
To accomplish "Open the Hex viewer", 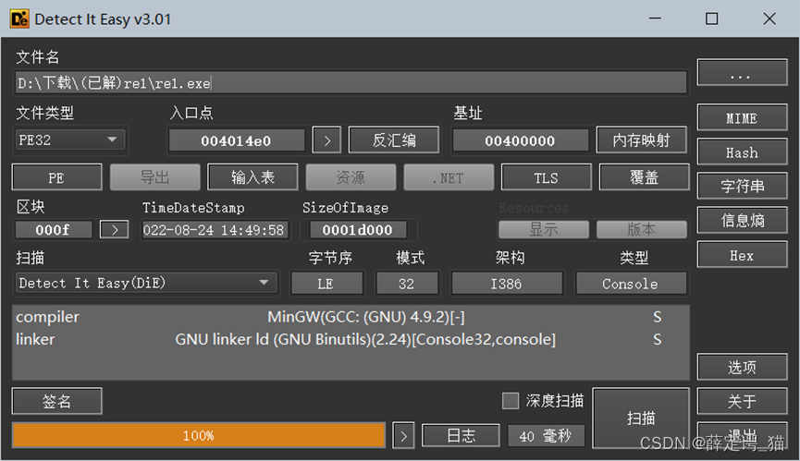I will pyautogui.click(x=742, y=255).
